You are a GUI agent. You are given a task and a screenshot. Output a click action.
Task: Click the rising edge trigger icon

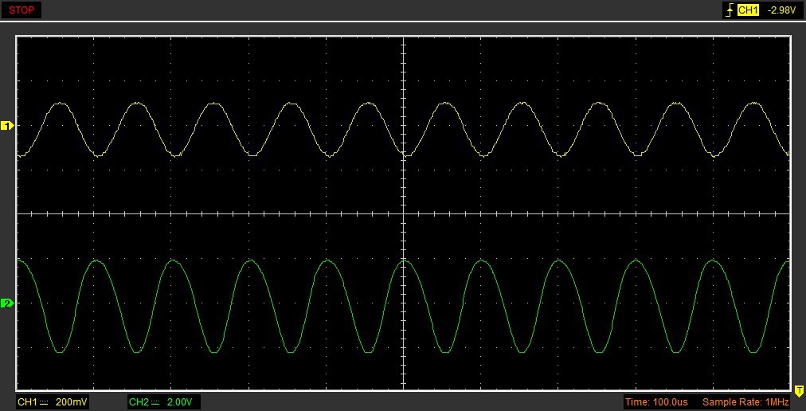tap(728, 10)
